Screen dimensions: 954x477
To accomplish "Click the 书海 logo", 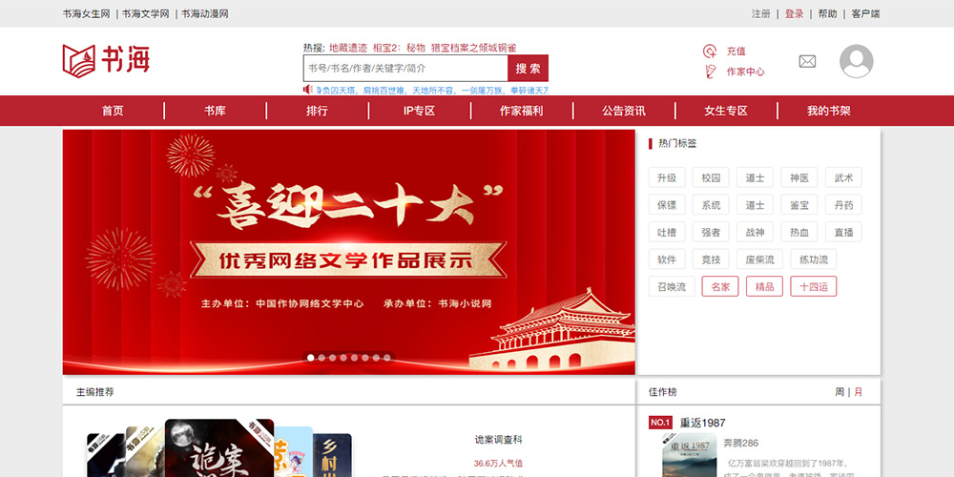I will (106, 61).
